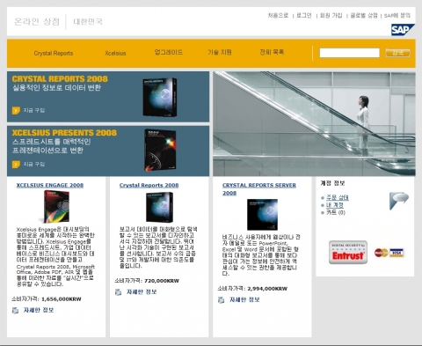Open the XCELSIUS ENGAGE 2008 title link

50,185
